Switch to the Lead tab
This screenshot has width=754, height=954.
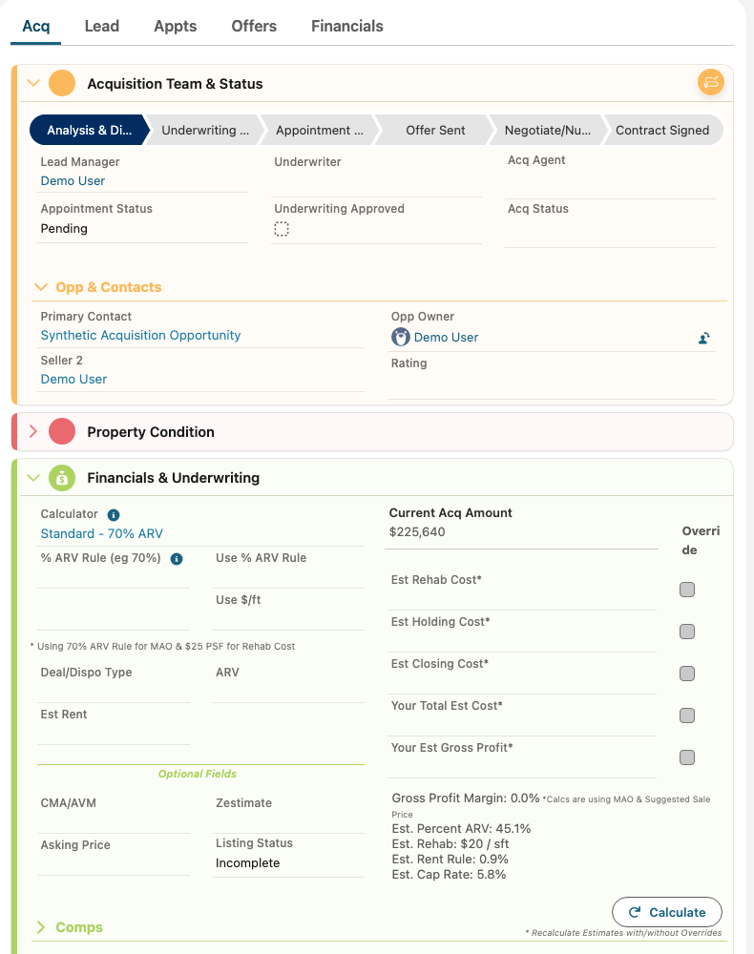[x=101, y=26]
